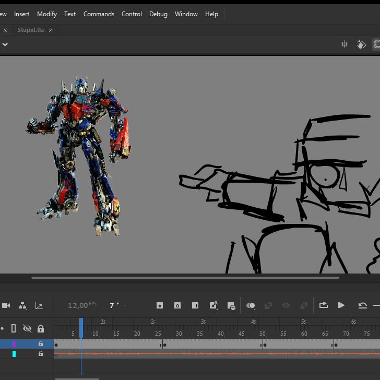Toggle show all layers as outlines header
This screenshot has height=380, width=380.
click(14, 329)
